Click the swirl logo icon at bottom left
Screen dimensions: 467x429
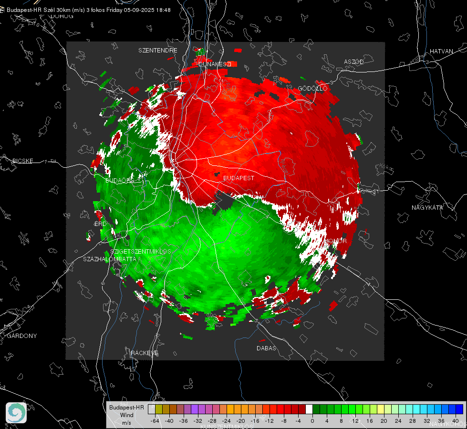16,413
